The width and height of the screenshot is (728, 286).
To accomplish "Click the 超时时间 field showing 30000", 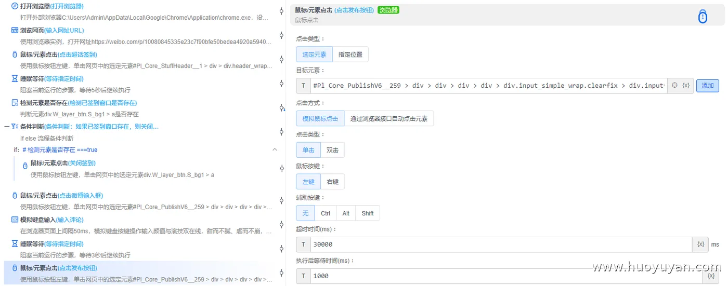I will (501, 244).
